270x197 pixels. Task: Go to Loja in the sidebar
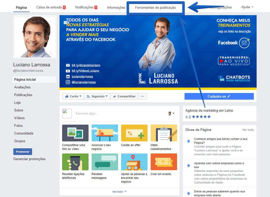pos(17,103)
